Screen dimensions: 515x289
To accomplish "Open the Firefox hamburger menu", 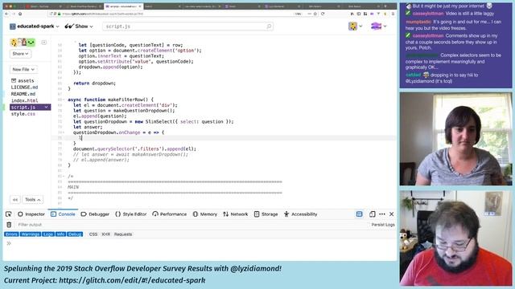I will tap(393, 14).
